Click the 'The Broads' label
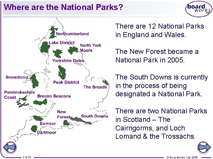The width and height of the screenshot is (213, 159). 95,87
